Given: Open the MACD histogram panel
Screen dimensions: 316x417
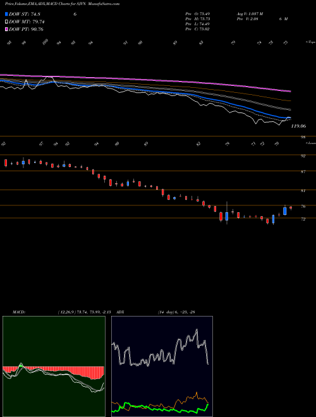Looking at the screenshot, I should (x=54, y=366).
